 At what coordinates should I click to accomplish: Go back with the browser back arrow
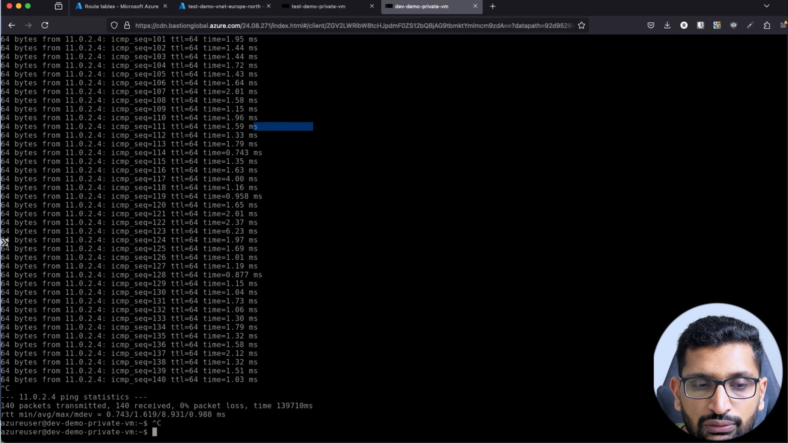[x=11, y=25]
